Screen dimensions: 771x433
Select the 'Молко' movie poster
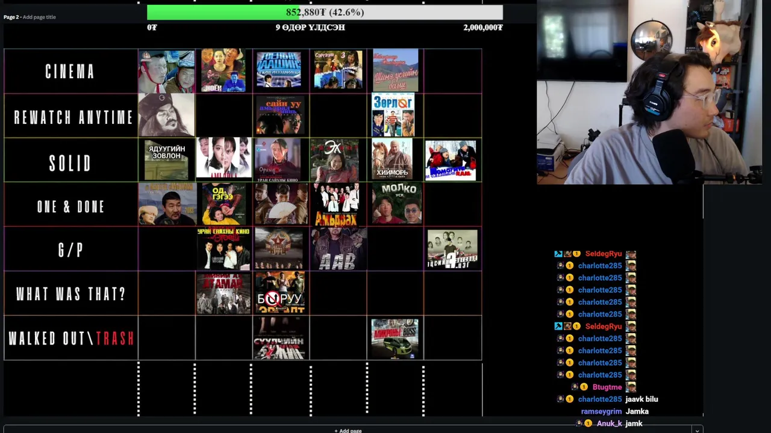(x=397, y=204)
